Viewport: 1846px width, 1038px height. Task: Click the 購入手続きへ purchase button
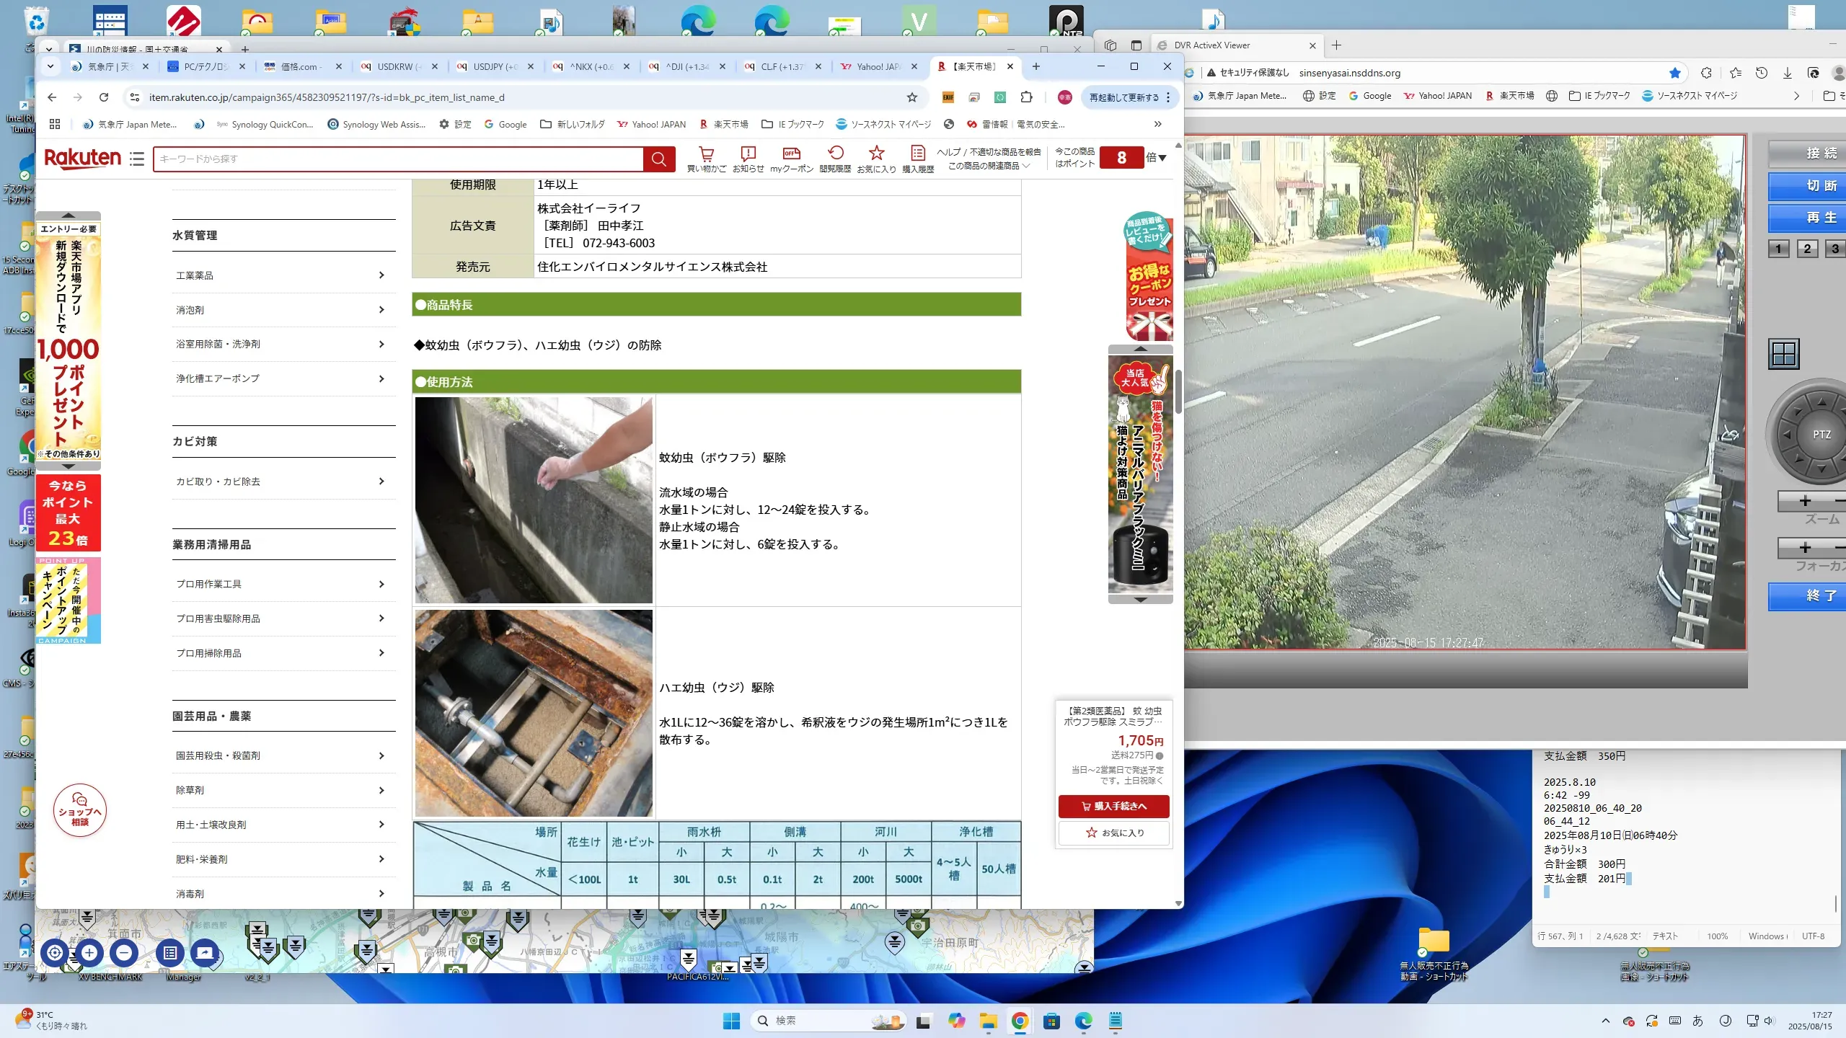tap(1113, 806)
